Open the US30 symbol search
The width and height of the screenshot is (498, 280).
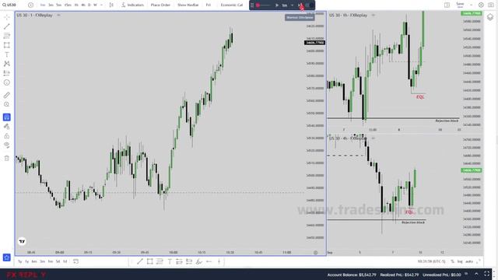[x=9, y=5]
